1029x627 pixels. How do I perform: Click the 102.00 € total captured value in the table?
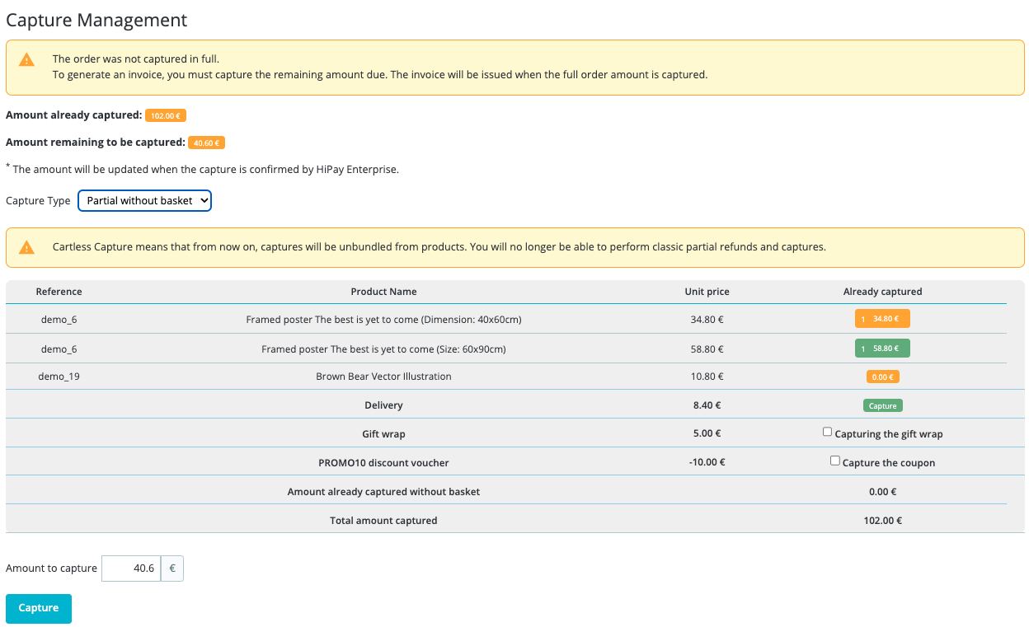pyautogui.click(x=882, y=521)
